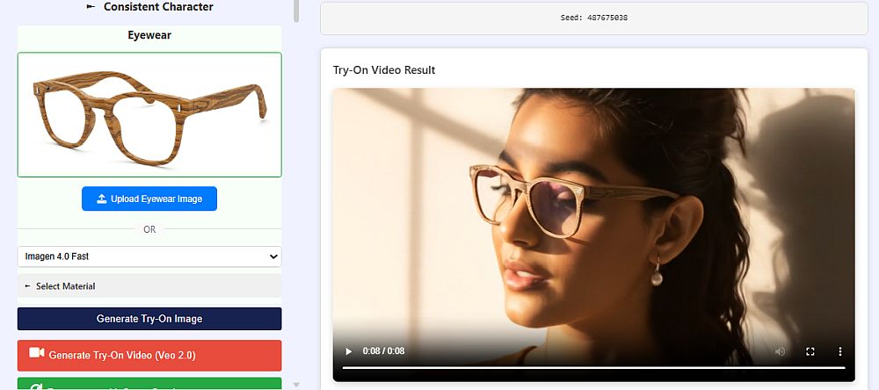The width and height of the screenshot is (879, 390).
Task: Expand the Select Material section
Action: 149,285
